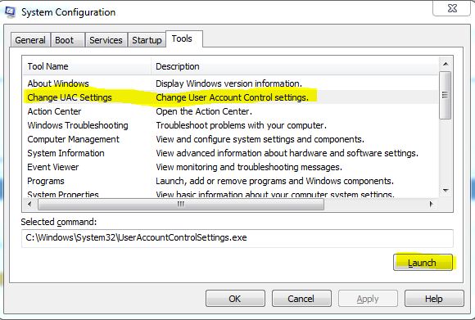
Task: Select the Tools tab
Action: coord(183,38)
